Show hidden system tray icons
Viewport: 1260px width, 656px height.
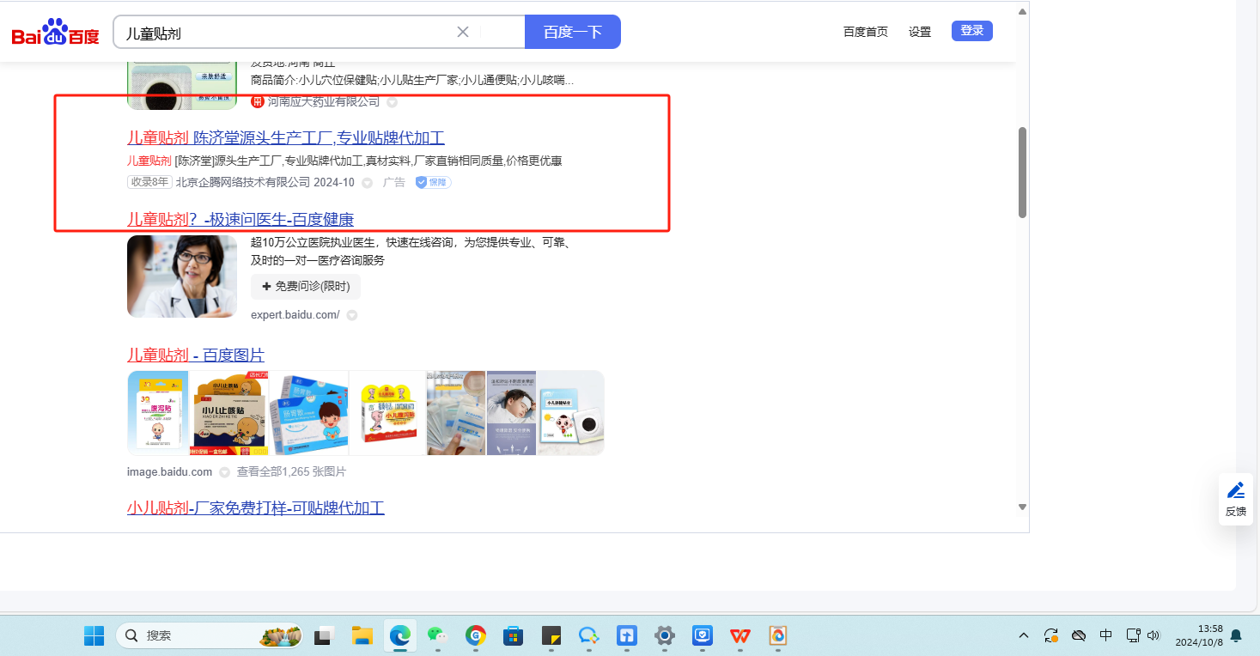pos(1024,636)
